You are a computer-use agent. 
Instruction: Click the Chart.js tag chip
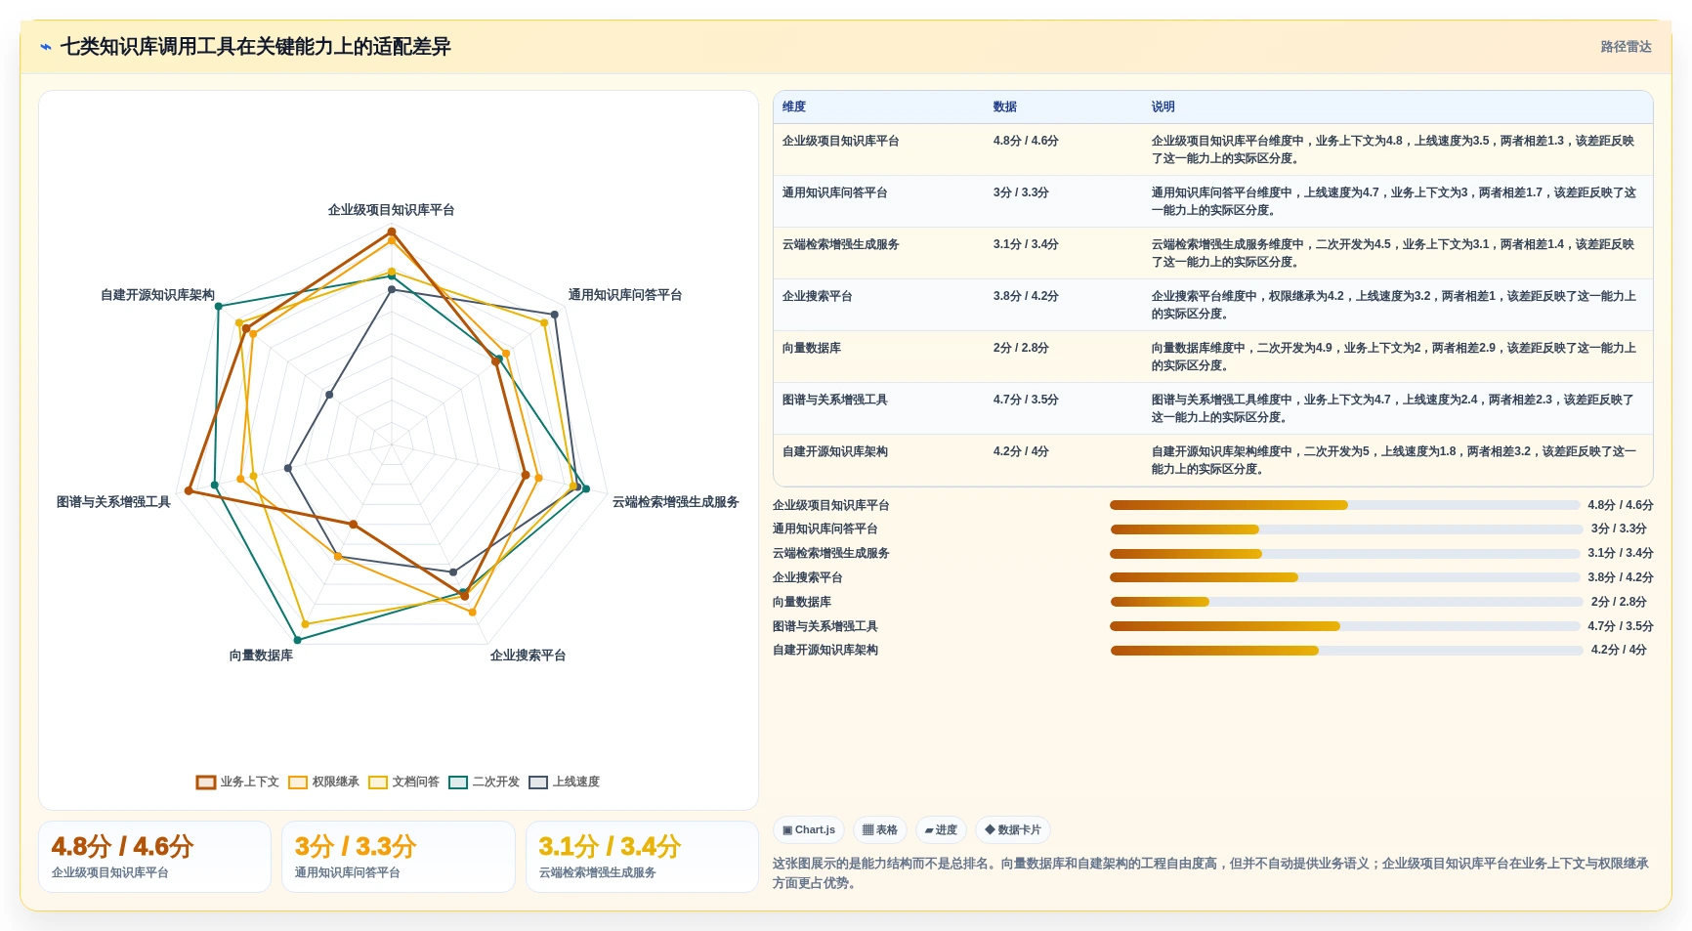coord(809,830)
